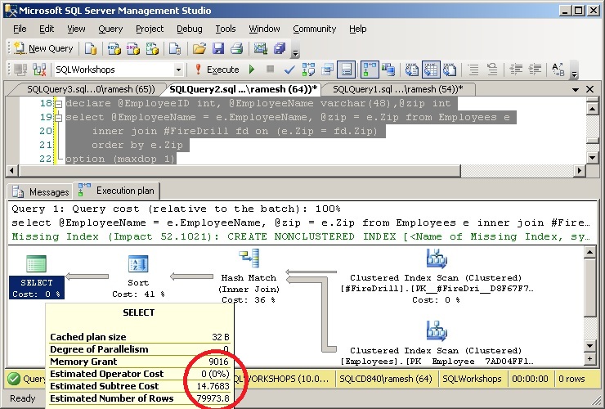Switch output to Results to Grid
Screen dimensions: 605x409
[x=431, y=70]
